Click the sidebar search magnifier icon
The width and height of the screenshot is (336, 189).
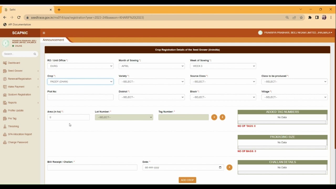click(35, 54)
